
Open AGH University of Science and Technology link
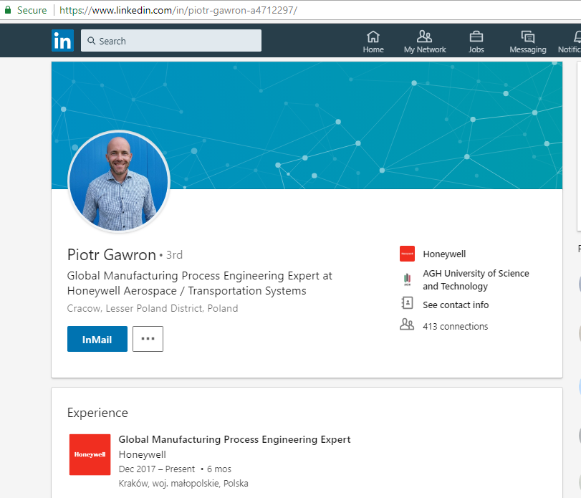click(476, 279)
